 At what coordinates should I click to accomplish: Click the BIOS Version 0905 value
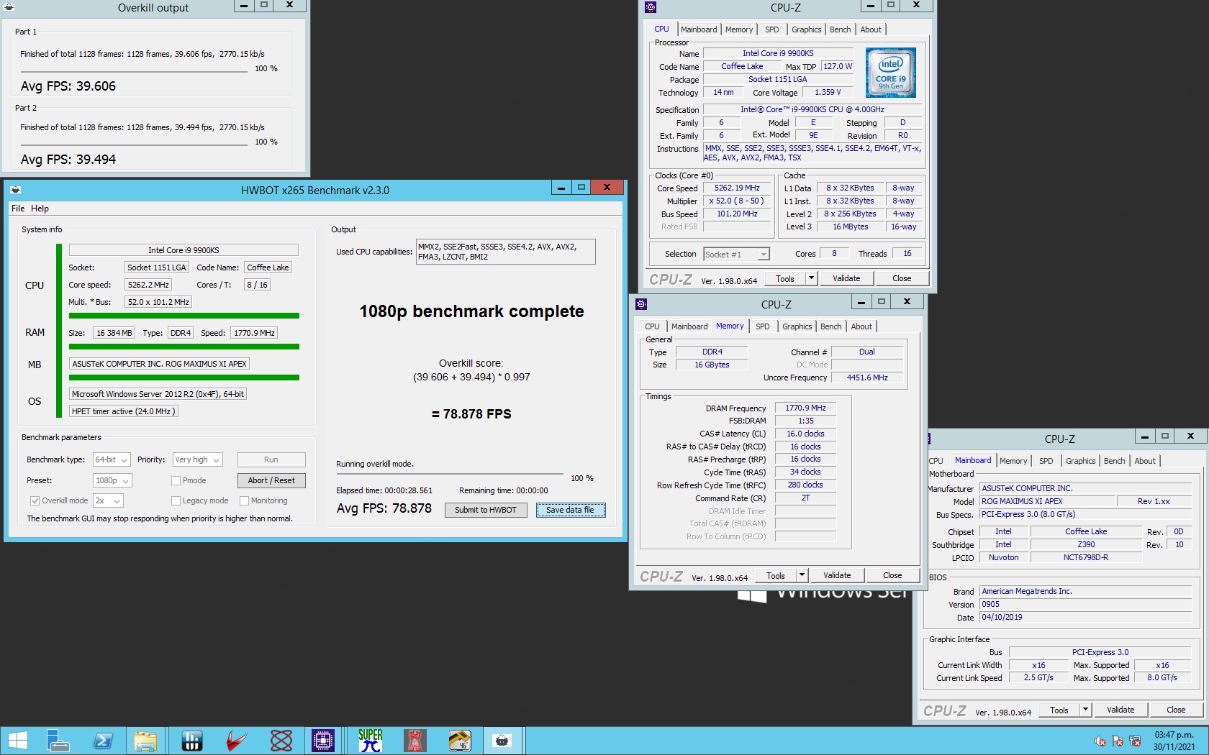(1087, 604)
